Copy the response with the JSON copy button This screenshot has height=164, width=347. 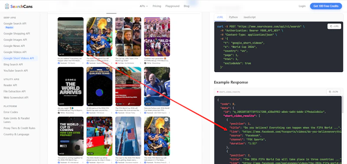[333, 92]
